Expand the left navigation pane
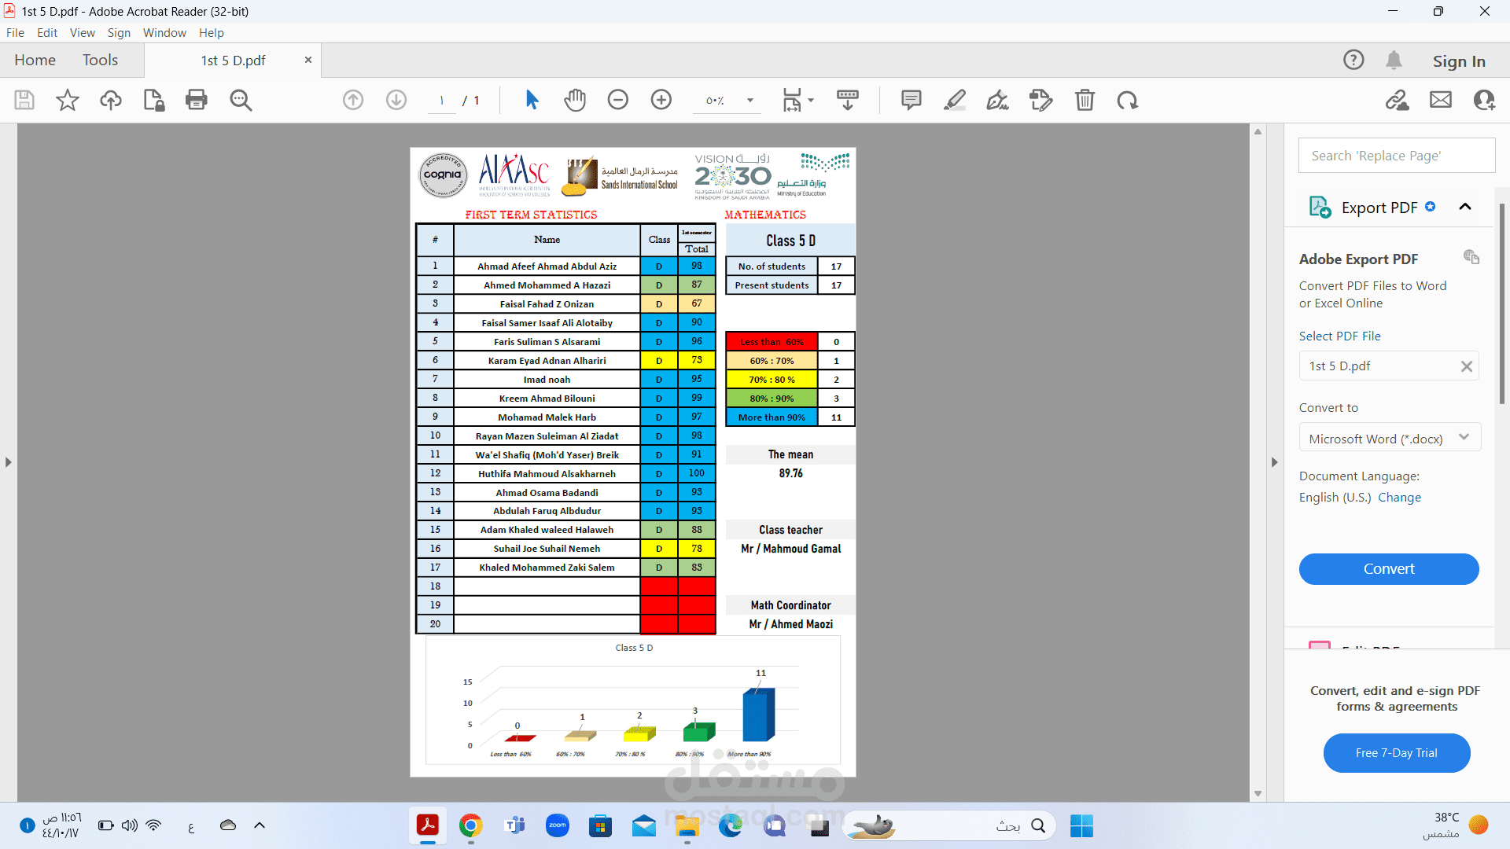 [9, 462]
